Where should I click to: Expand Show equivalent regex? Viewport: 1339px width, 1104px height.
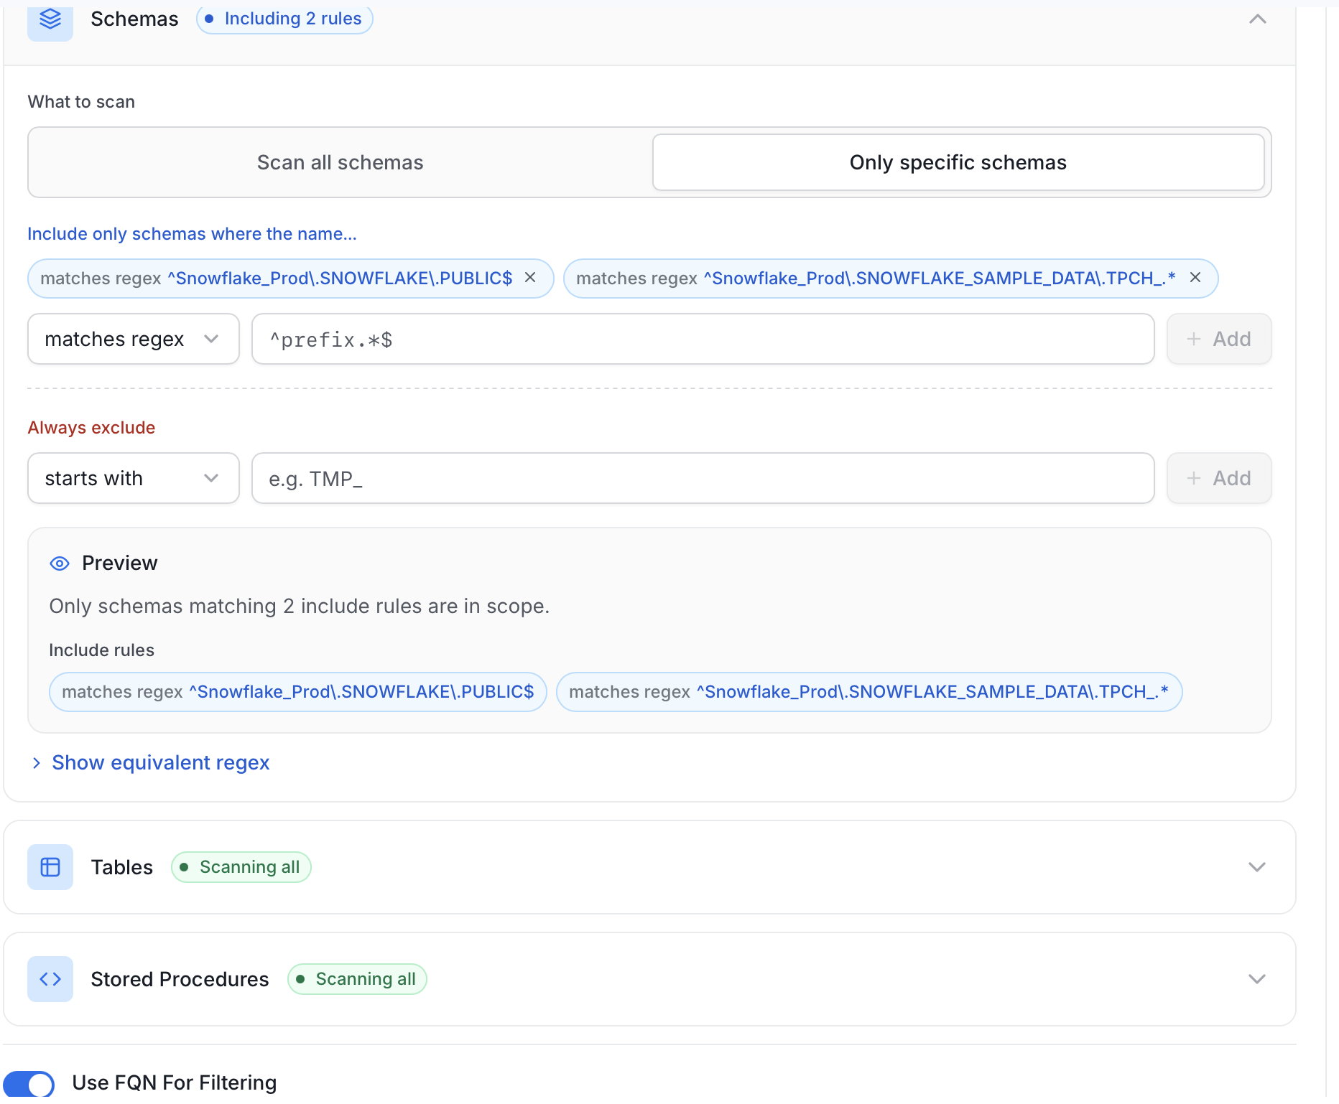coord(150,762)
